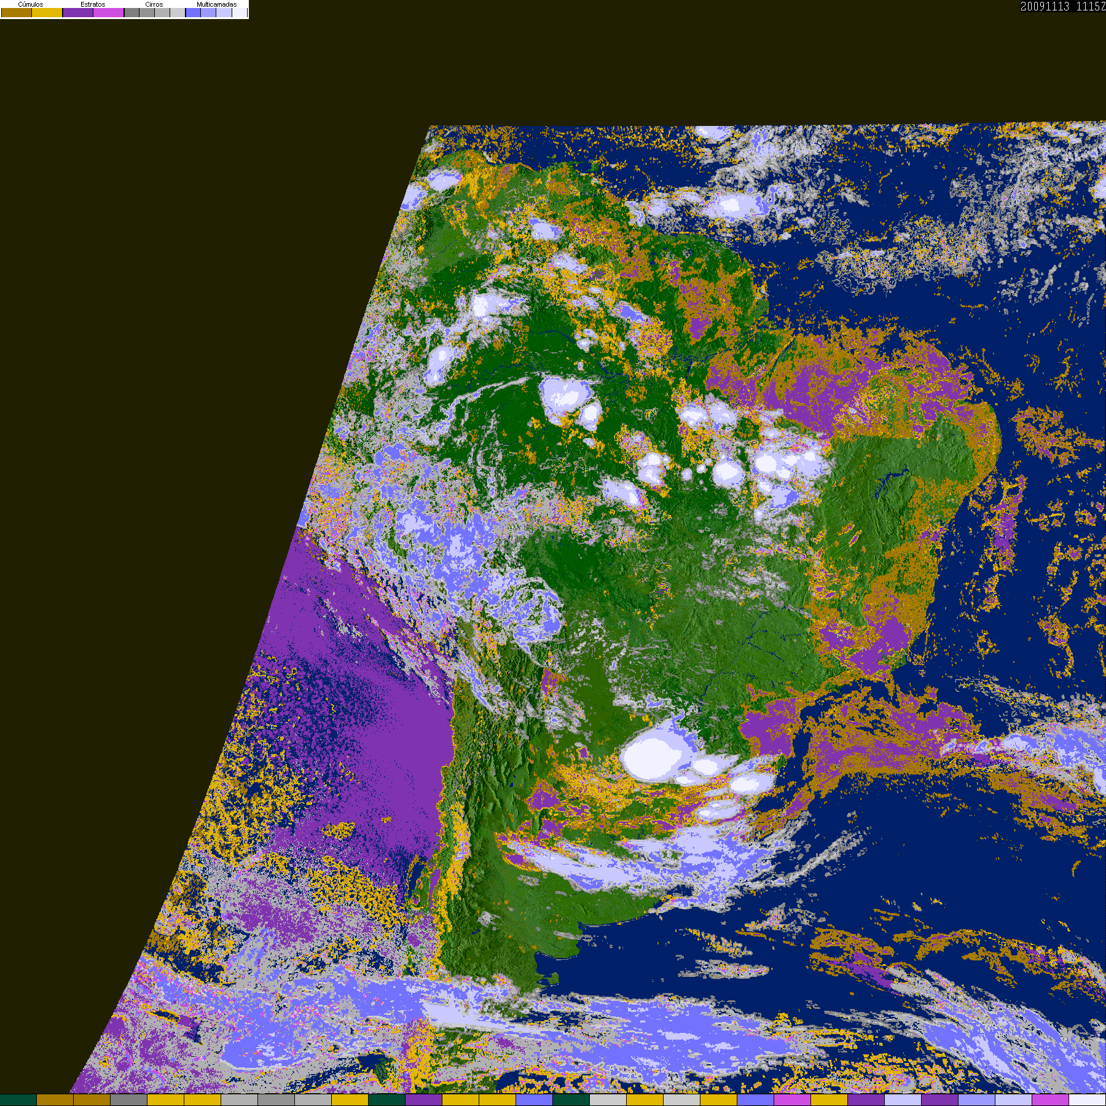The height and width of the screenshot is (1106, 1106).
Task: Click the near-white Multicamadas legend swatch
Action: pyautogui.click(x=240, y=12)
